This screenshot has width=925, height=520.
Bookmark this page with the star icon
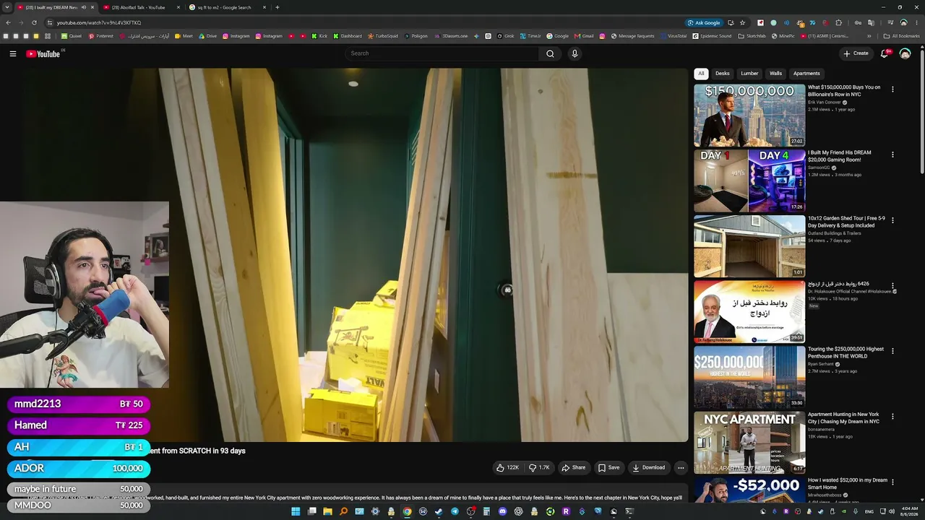742,22
